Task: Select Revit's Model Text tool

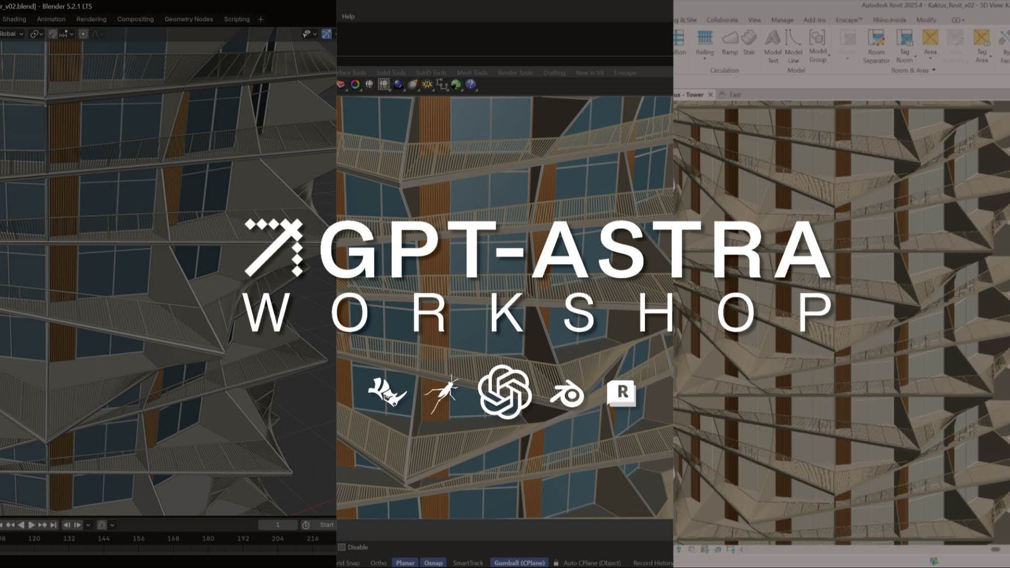Action: tap(772, 46)
